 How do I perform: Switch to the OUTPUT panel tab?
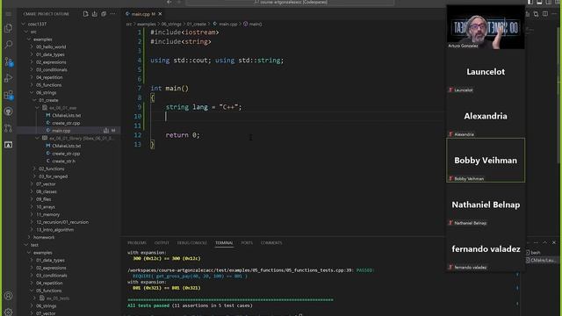(x=162, y=242)
